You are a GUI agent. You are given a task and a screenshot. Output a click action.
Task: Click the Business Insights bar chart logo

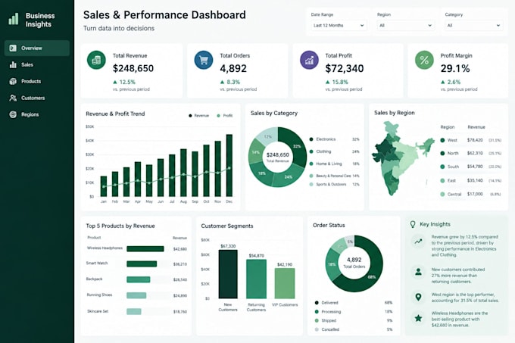pyautogui.click(x=14, y=19)
